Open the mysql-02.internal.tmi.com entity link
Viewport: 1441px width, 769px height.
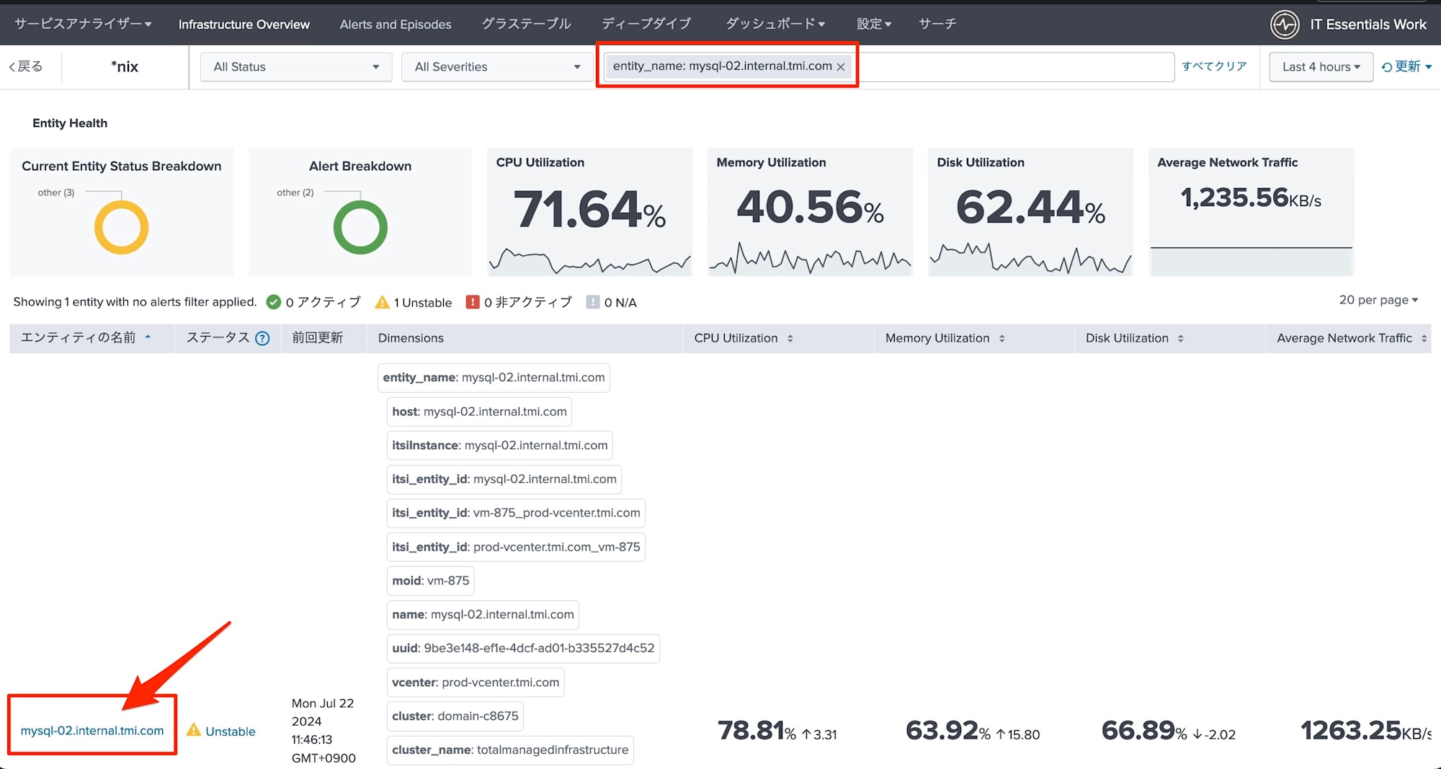click(92, 731)
